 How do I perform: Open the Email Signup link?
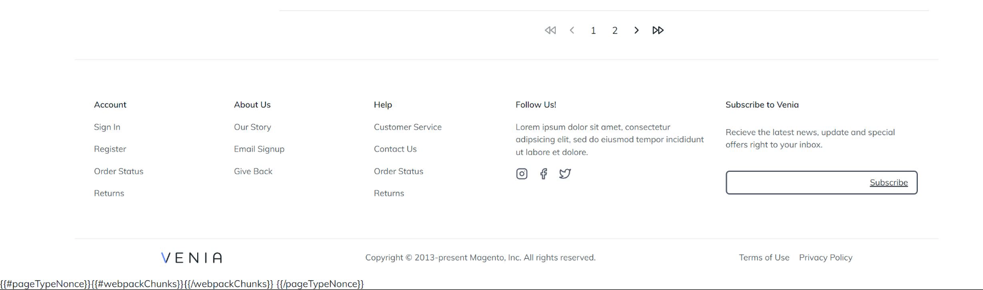point(259,149)
